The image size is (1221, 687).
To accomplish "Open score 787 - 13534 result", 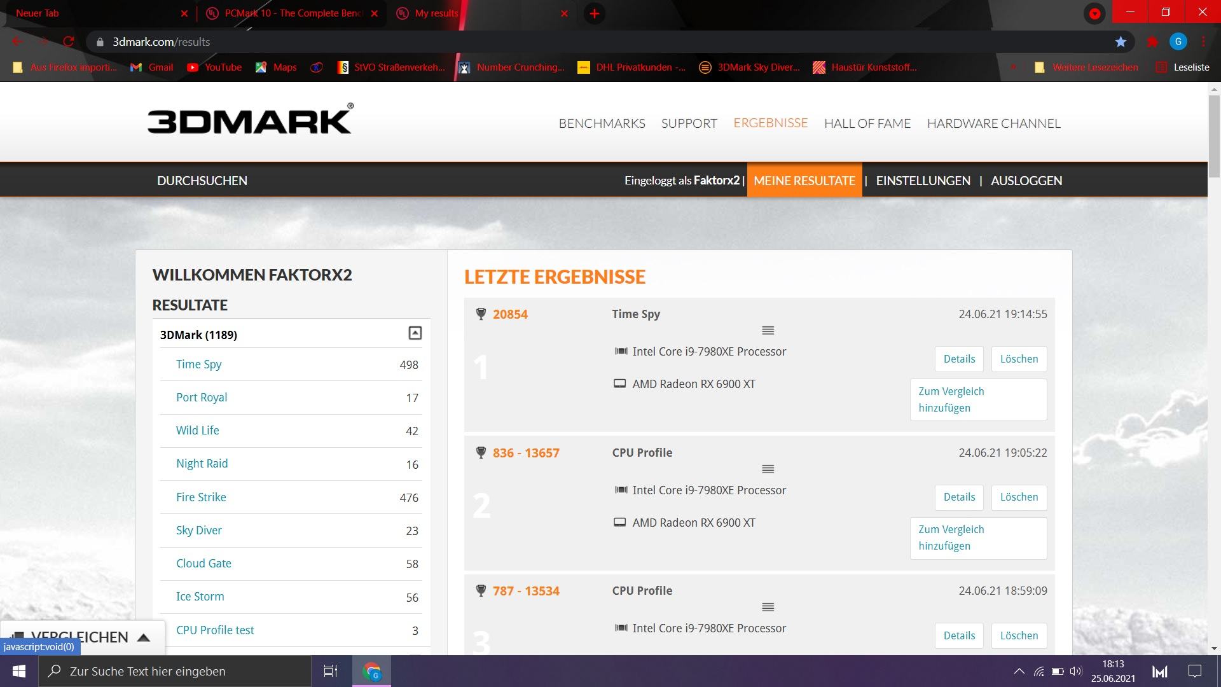I will tap(526, 591).
